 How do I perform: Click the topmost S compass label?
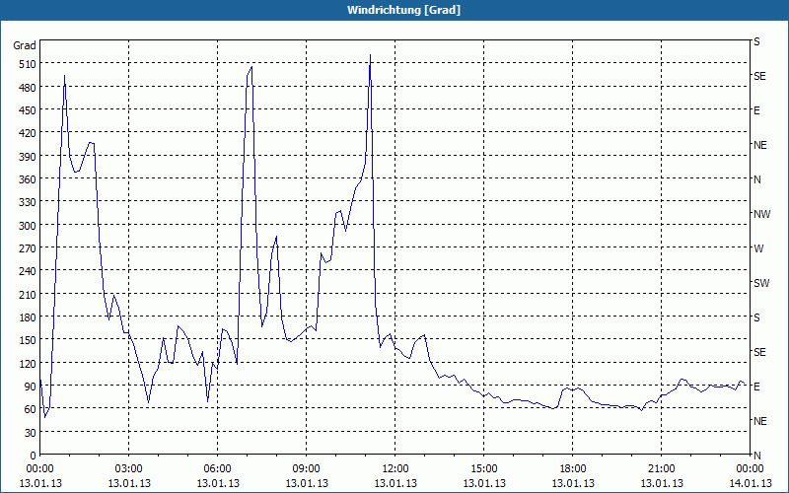(x=756, y=41)
